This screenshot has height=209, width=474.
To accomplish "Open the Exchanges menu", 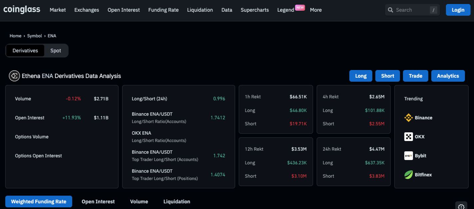I will click(x=87, y=10).
